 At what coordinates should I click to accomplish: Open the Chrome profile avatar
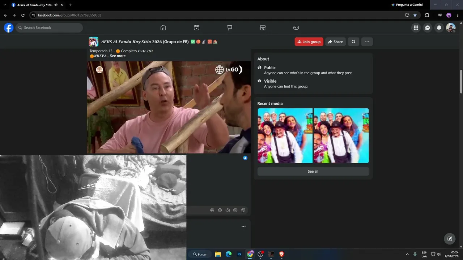pyautogui.click(x=449, y=15)
